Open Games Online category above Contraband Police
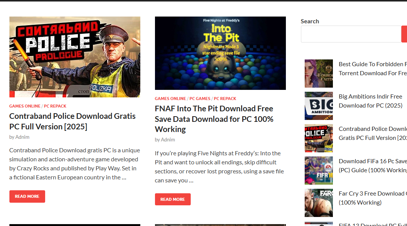Screen dimensions: 407x226 coord(25,106)
